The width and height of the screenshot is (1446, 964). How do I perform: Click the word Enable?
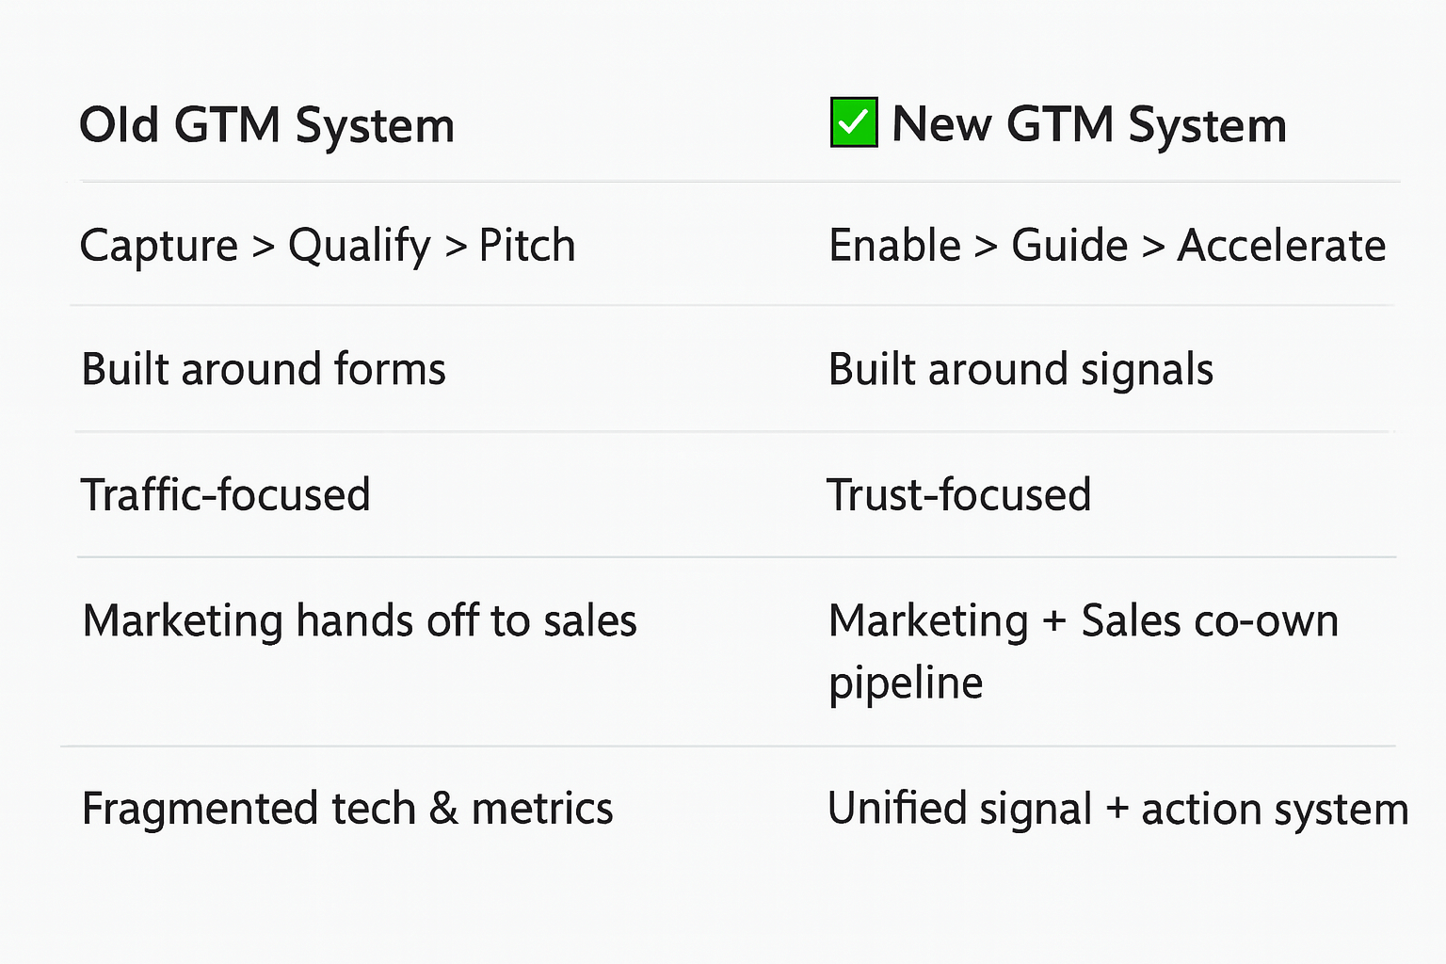click(894, 246)
